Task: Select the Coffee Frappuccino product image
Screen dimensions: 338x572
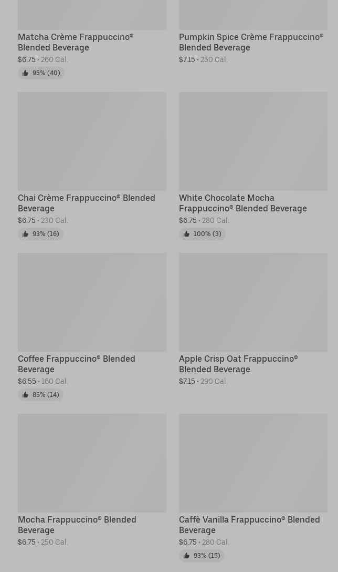Action: click(92, 302)
